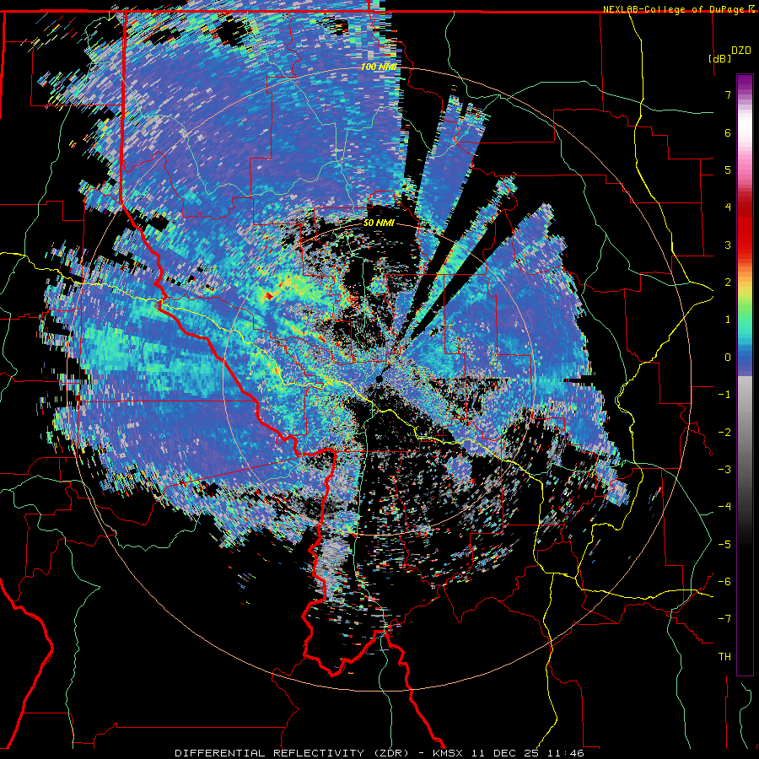The width and height of the screenshot is (759, 759).
Task: Click the -3 value on the color scale
Action: (724, 470)
